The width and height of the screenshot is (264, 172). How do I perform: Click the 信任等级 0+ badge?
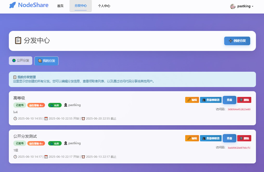click(x=36, y=143)
